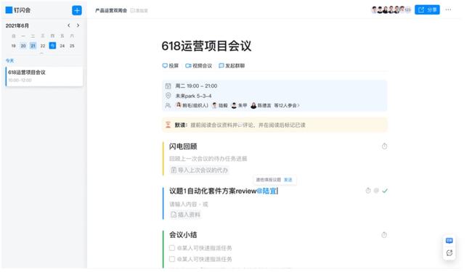Open the participant avatars in the header
This screenshot has height=272, width=472.
391,9
